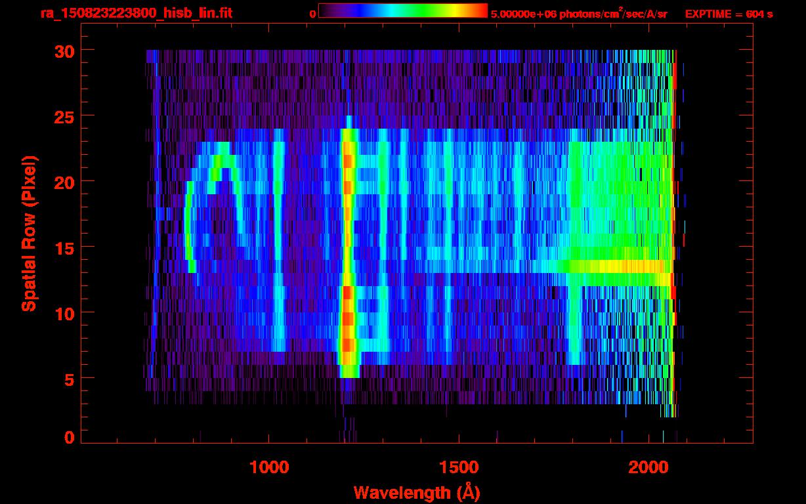806x504 pixels.
Task: Click the 2000 tick label on wavelength axis
Action: (x=648, y=467)
